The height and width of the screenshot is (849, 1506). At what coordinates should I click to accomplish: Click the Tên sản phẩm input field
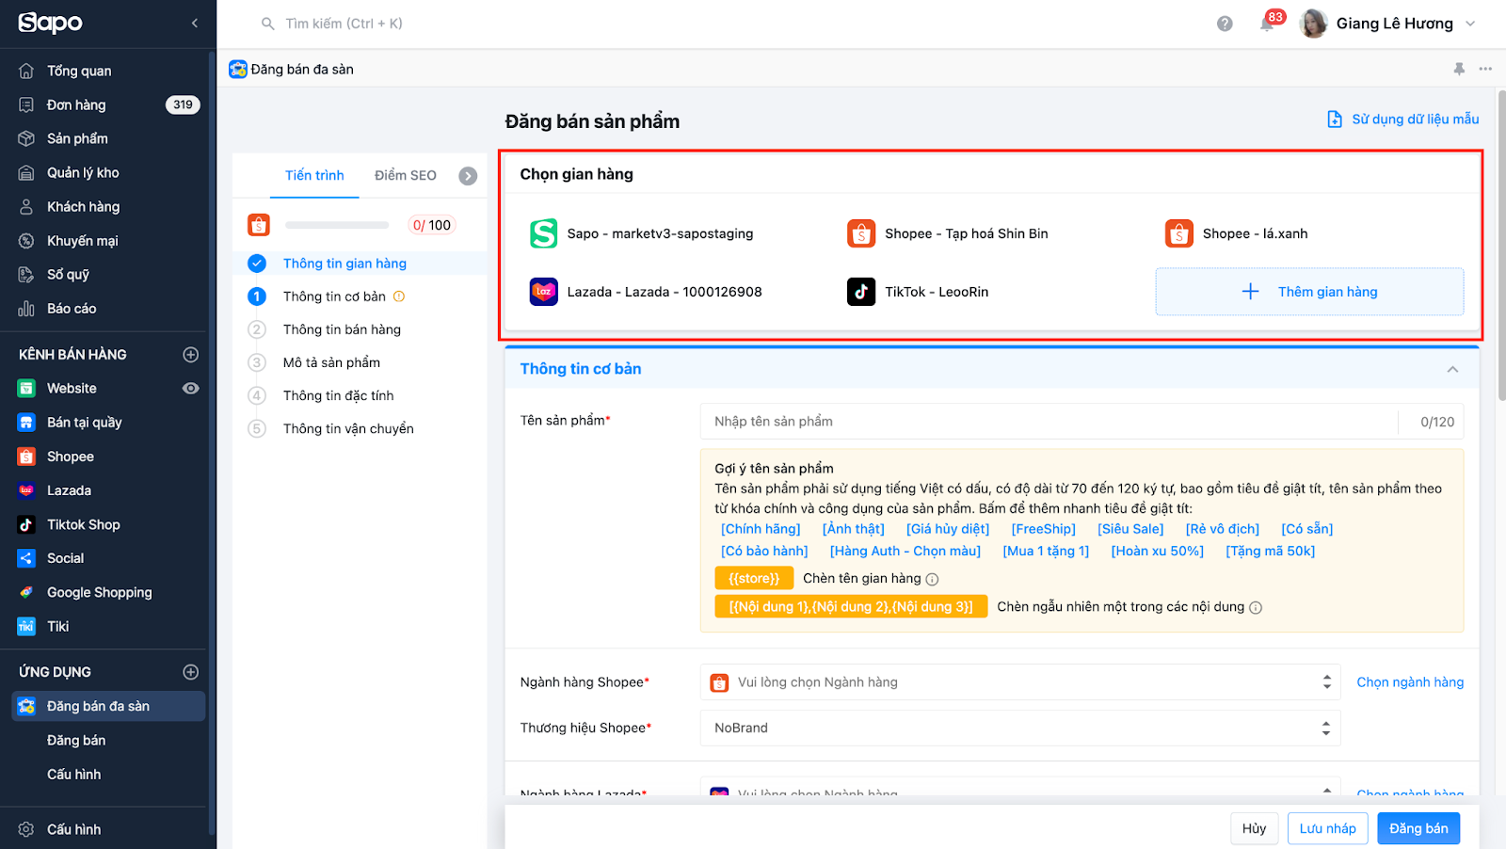click(x=1049, y=422)
